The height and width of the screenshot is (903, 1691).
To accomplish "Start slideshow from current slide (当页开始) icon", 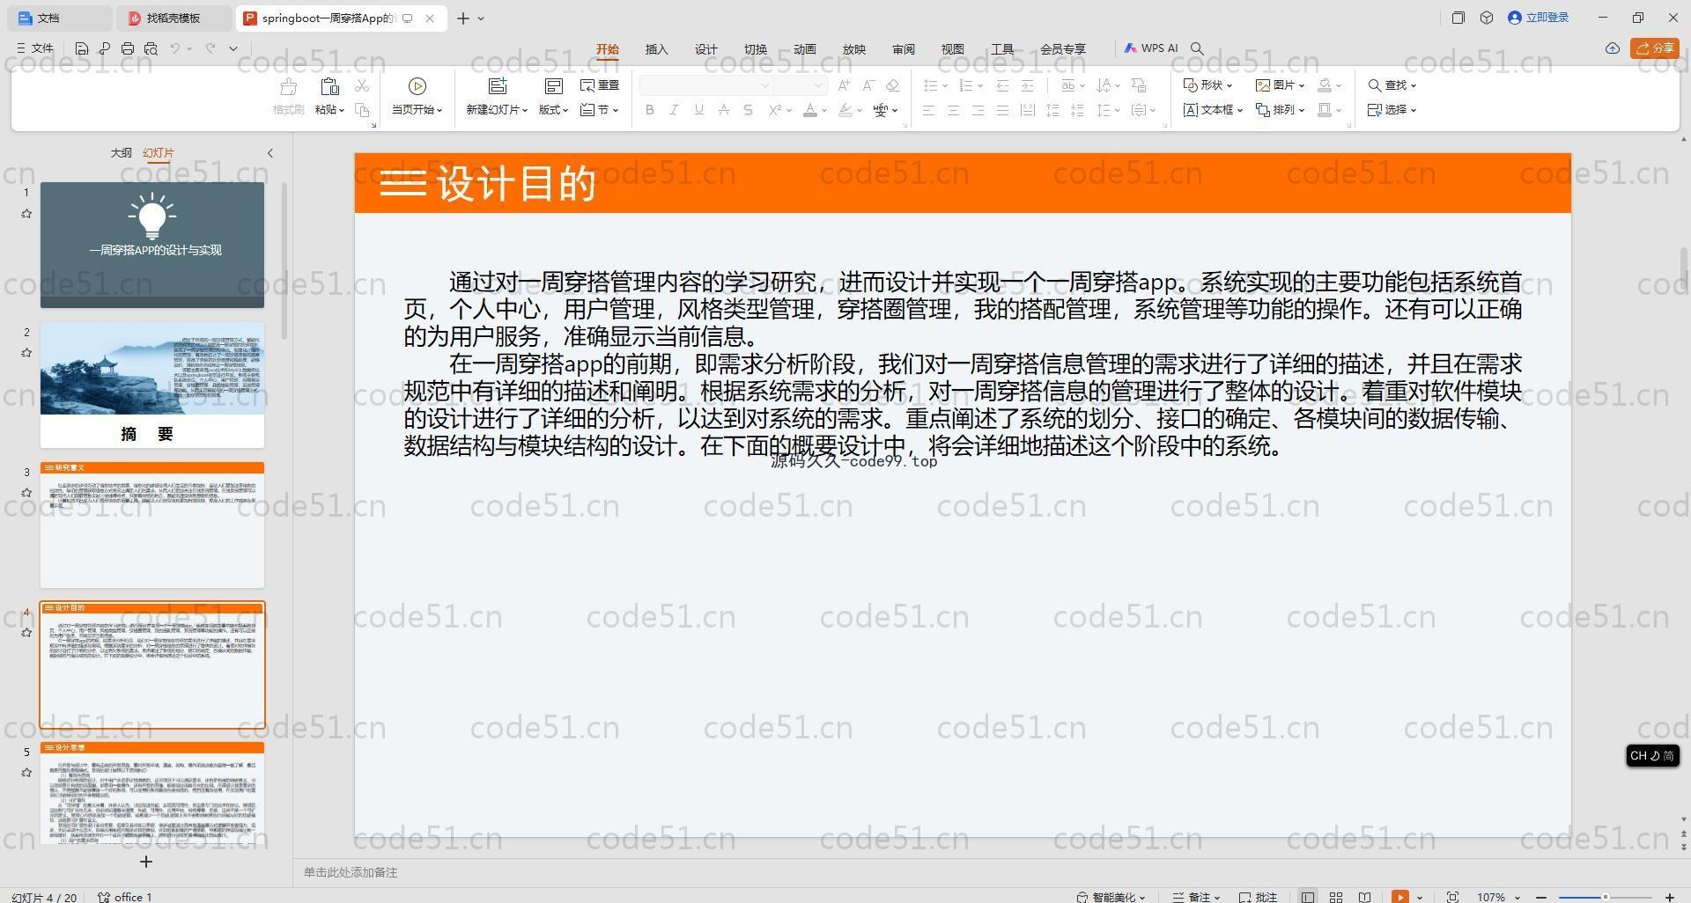I will click(417, 86).
